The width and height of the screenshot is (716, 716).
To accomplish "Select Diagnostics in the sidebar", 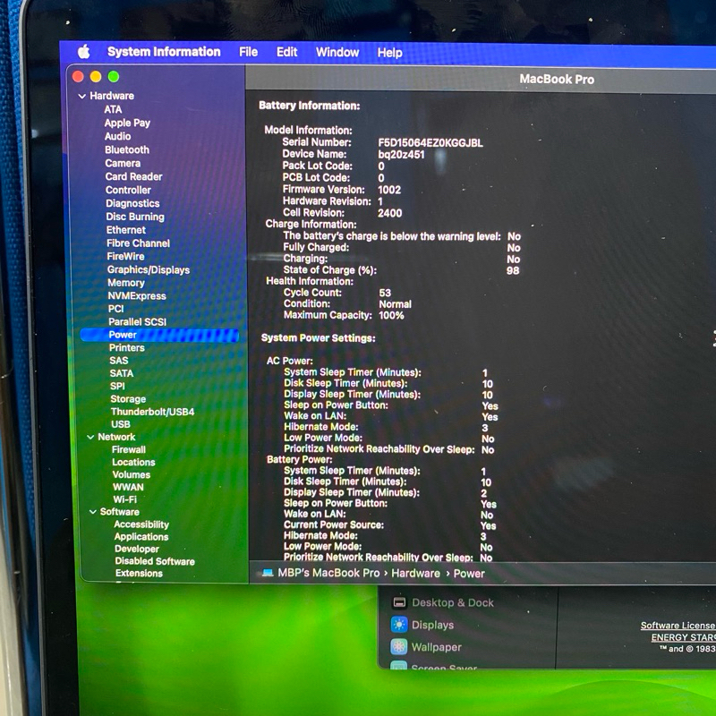I will click(x=132, y=203).
